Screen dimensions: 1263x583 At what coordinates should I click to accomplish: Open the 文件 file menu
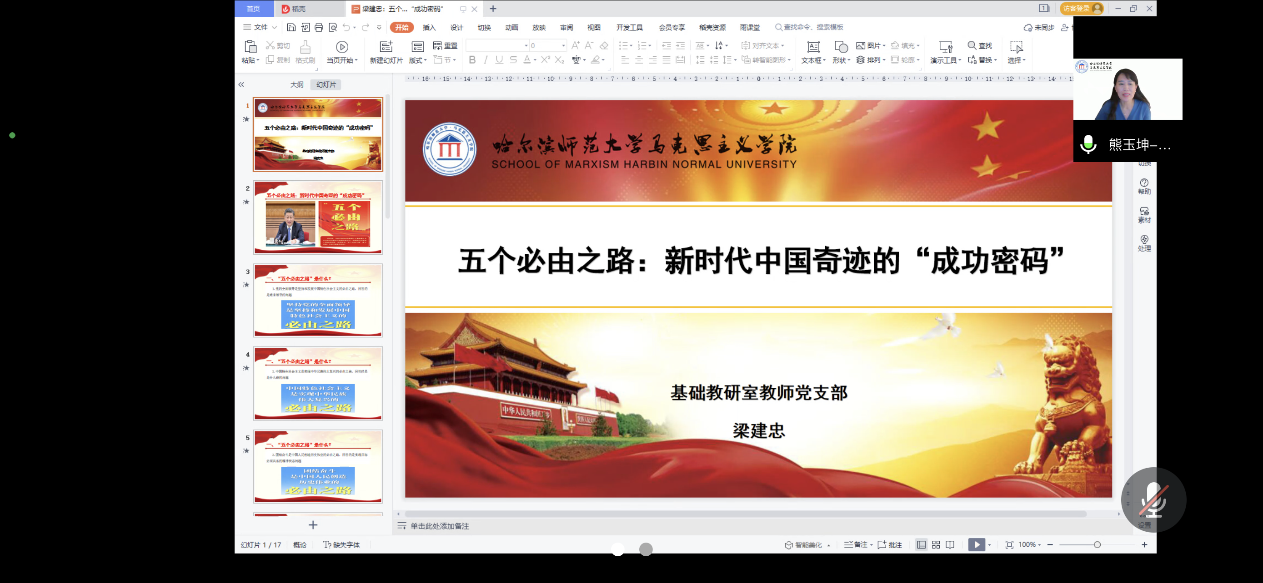(261, 27)
